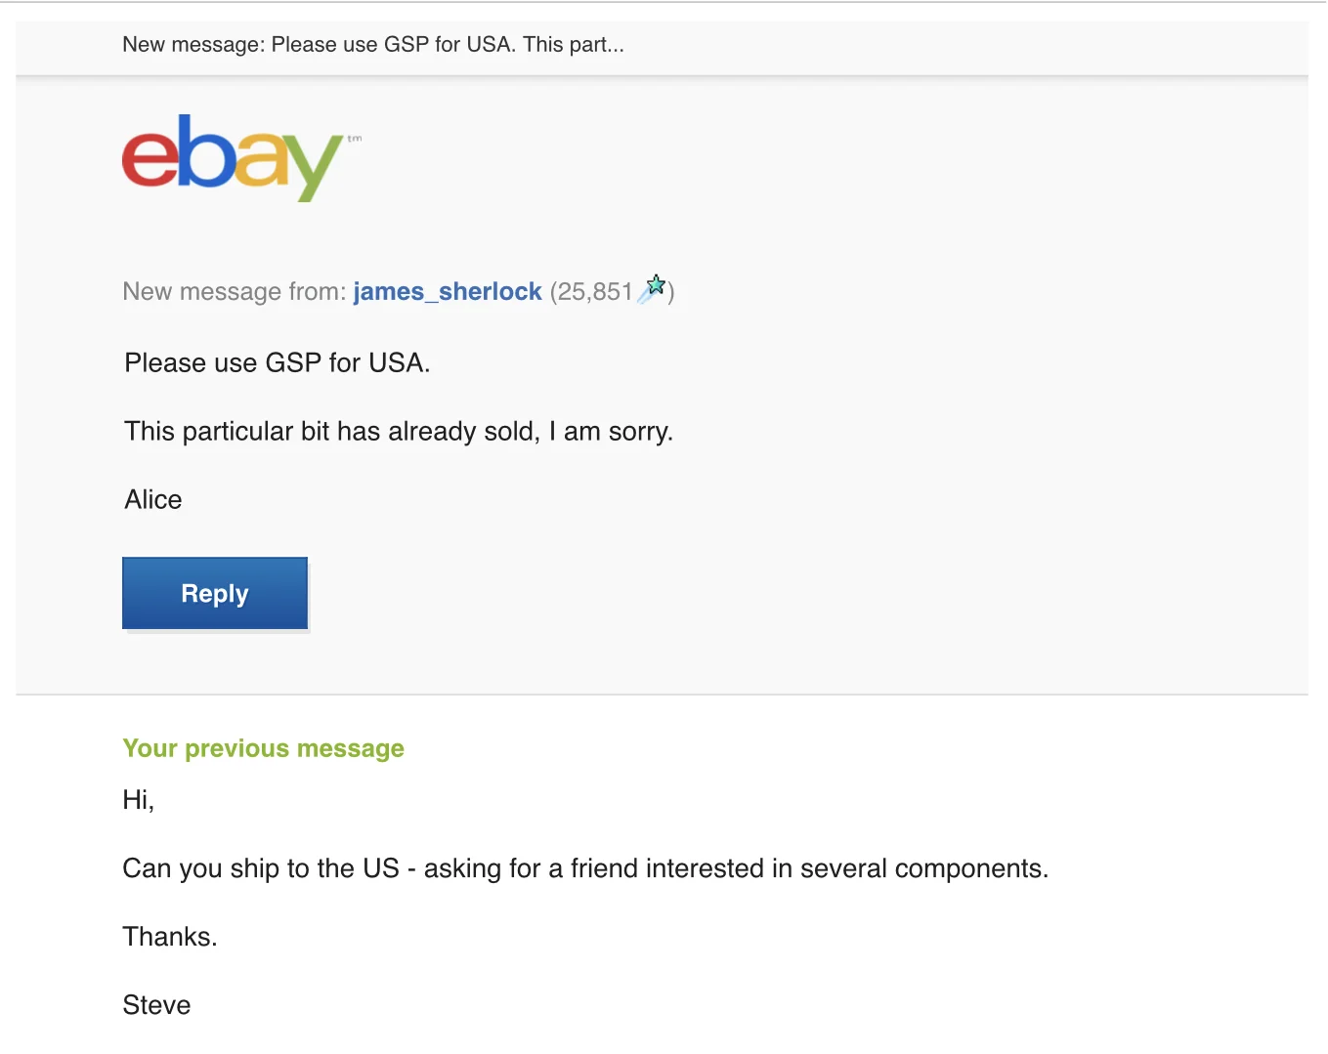This screenshot has width=1328, height=1054.
Task: Select the subject line 'New message: Please use GSP'
Action: [x=374, y=44]
